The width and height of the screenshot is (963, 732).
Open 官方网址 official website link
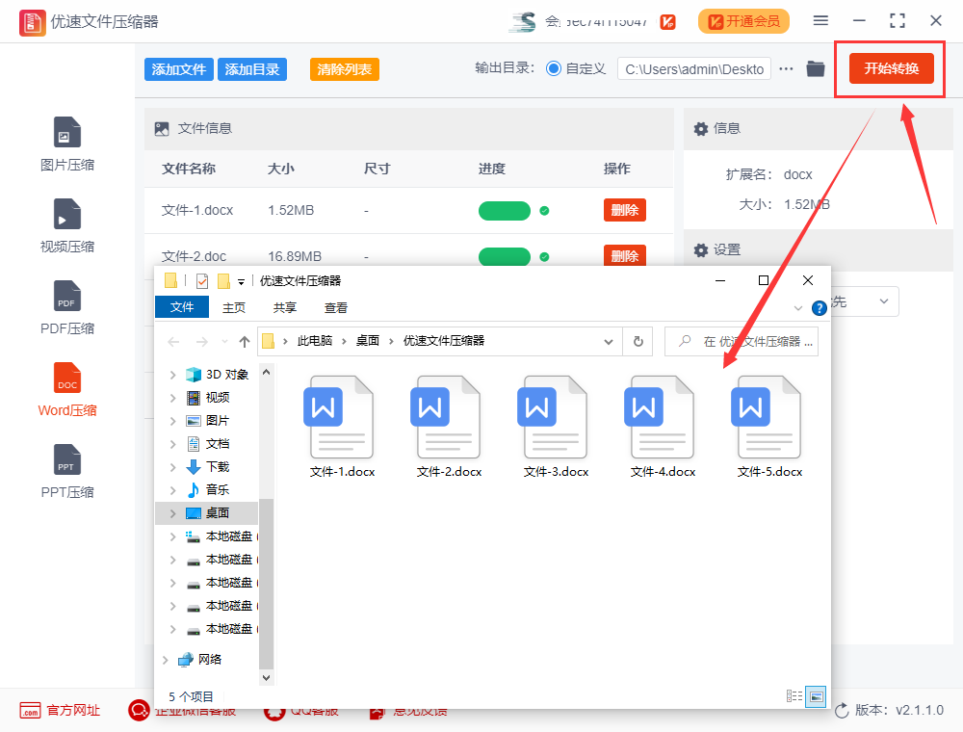coord(60,711)
